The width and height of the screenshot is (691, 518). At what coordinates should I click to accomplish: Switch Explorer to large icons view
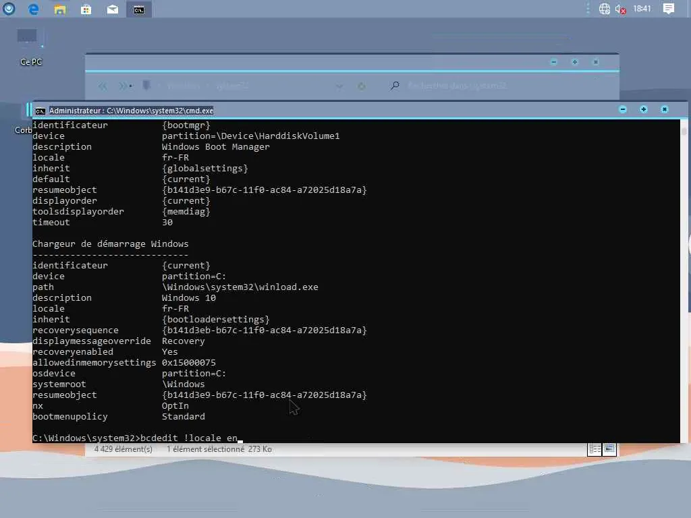(609, 449)
